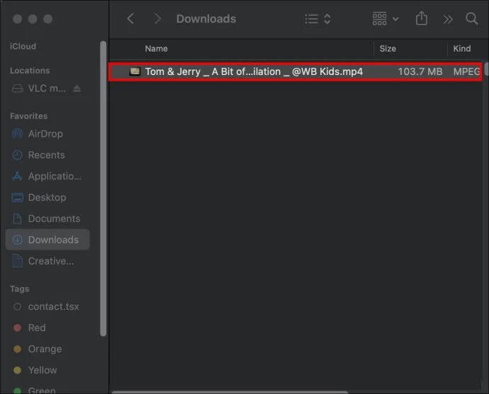Click the Share icon in toolbar
The height and width of the screenshot is (394, 489).
point(422,18)
